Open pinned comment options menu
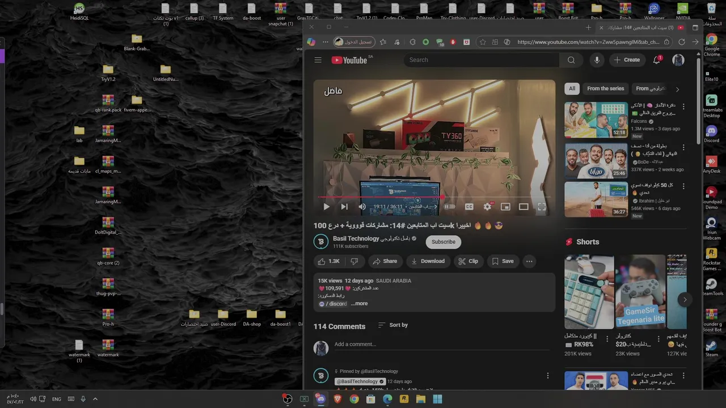 click(548, 376)
